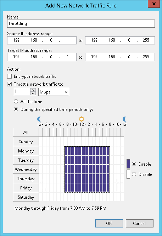Select During the specified time periods only
This screenshot has width=162, height=236.
pos(16,109)
